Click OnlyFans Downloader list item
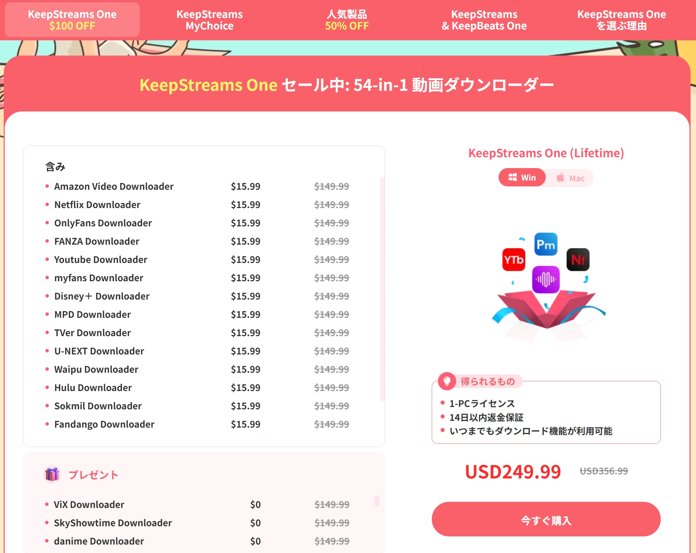 coord(103,223)
